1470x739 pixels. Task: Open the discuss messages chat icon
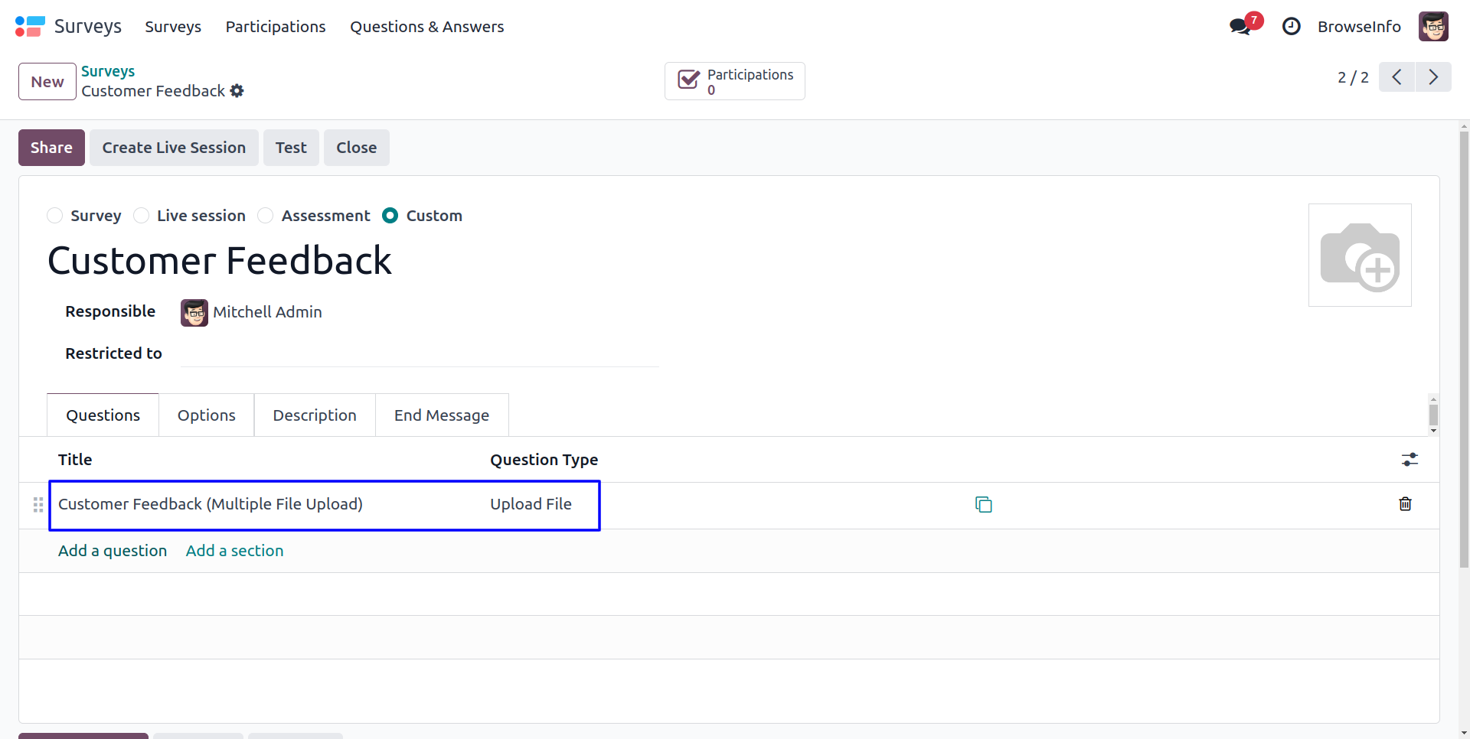(x=1240, y=27)
